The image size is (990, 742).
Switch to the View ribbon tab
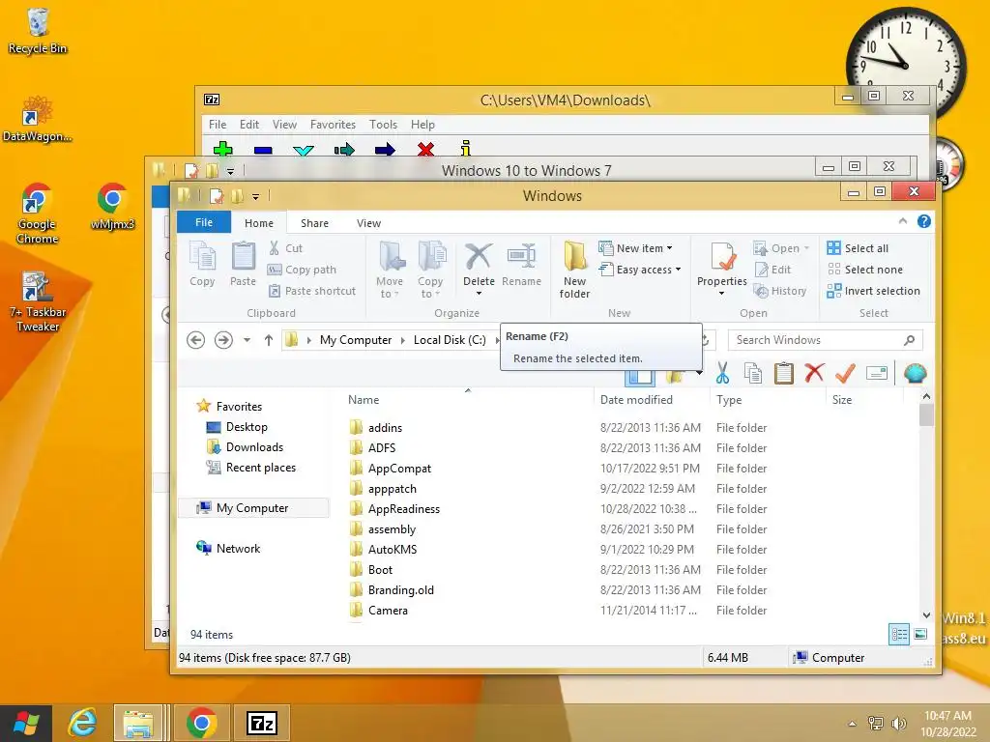pos(368,223)
